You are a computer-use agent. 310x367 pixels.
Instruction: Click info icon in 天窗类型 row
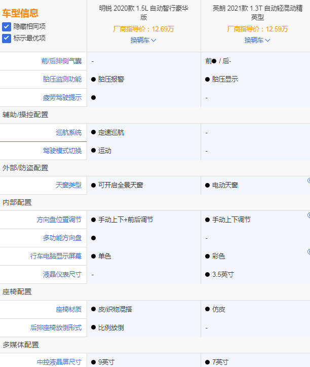[308, 180]
